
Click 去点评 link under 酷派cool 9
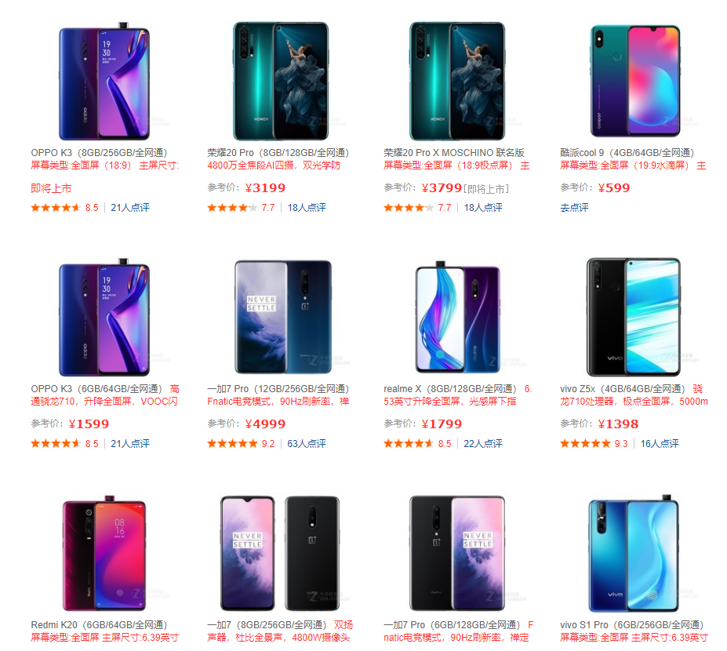[574, 208]
